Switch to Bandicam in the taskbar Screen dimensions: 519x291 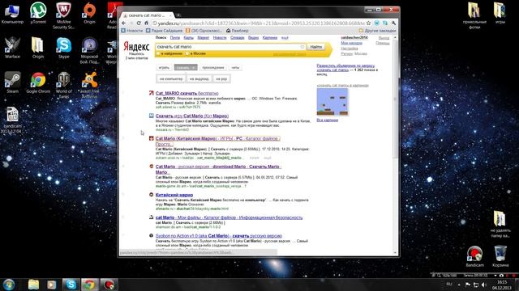click(109, 285)
